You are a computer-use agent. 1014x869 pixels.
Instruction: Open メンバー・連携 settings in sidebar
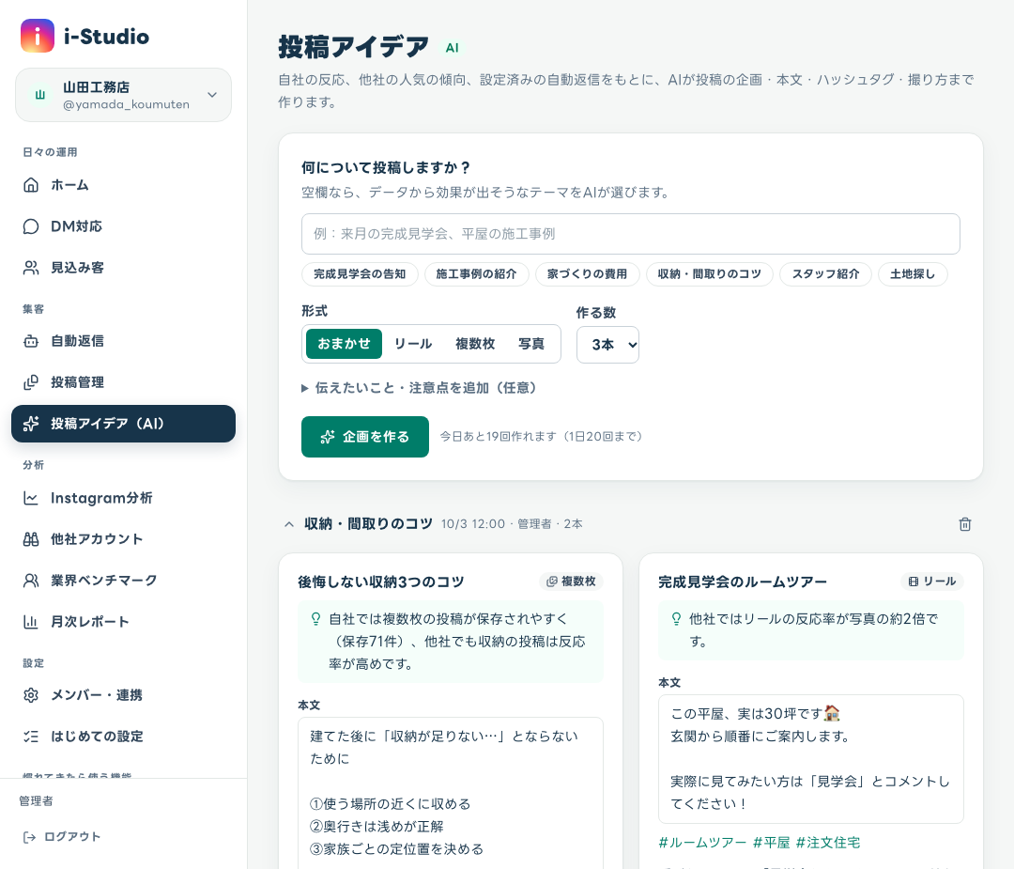124,695
